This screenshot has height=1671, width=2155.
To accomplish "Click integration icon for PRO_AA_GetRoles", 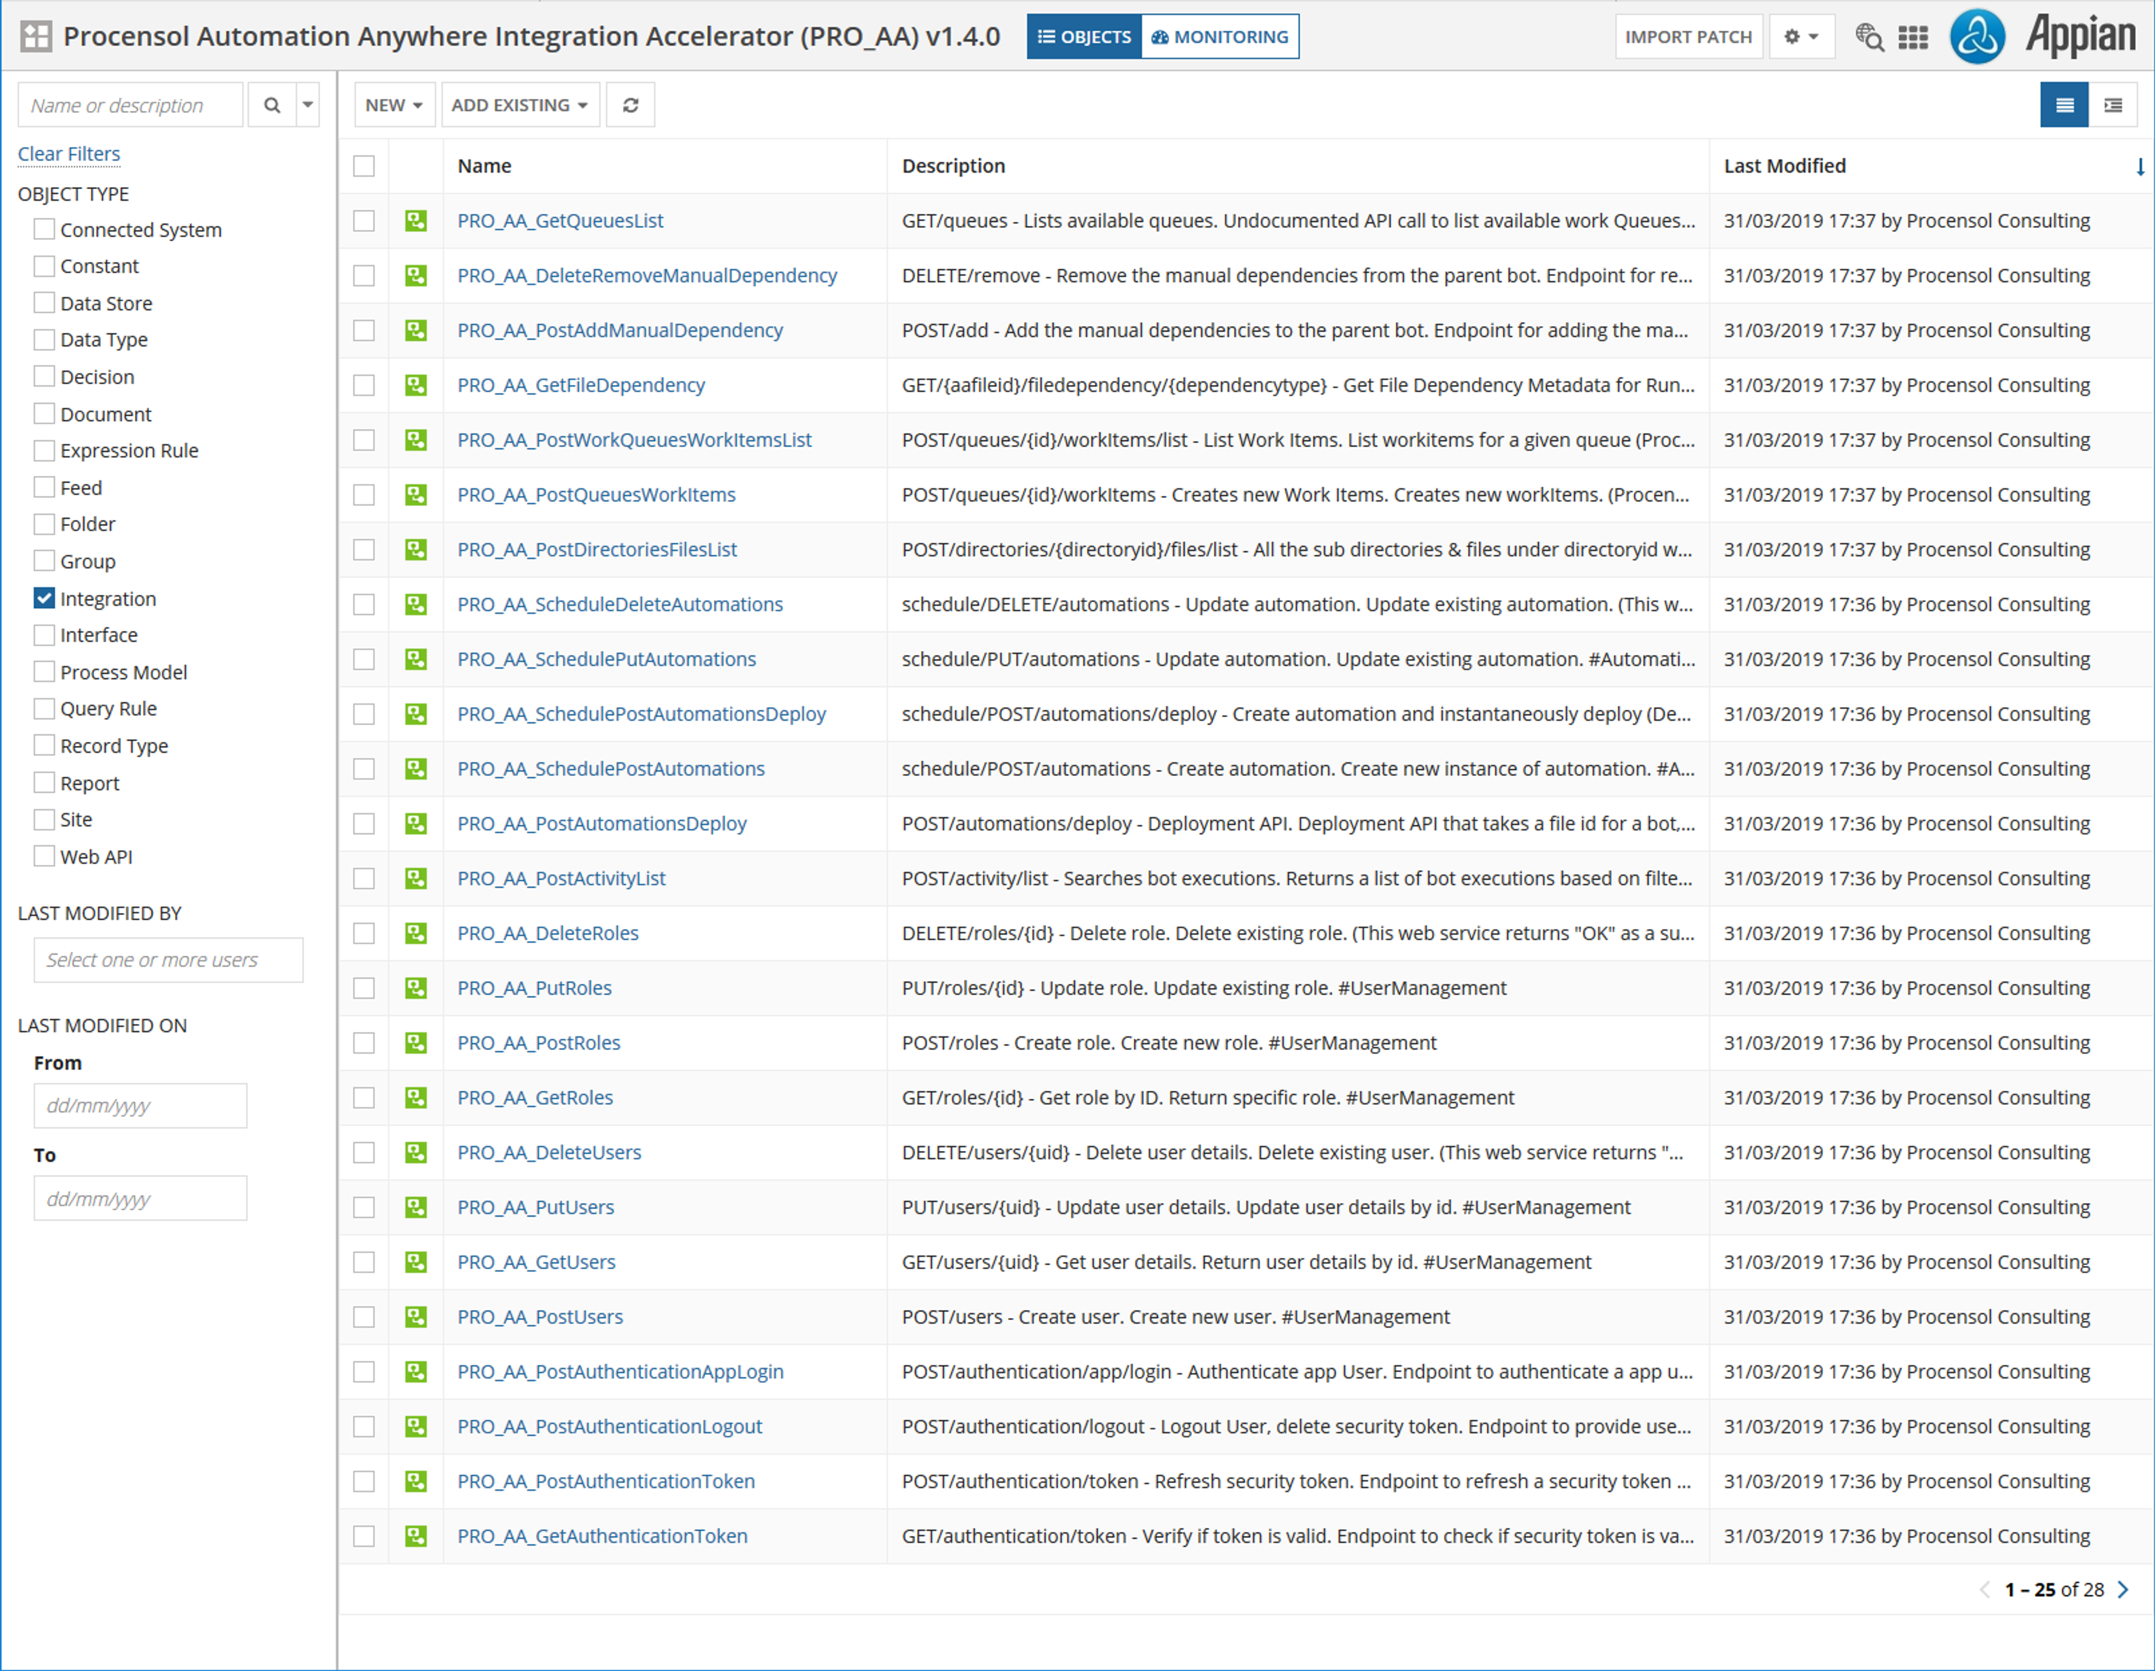I will [416, 1097].
